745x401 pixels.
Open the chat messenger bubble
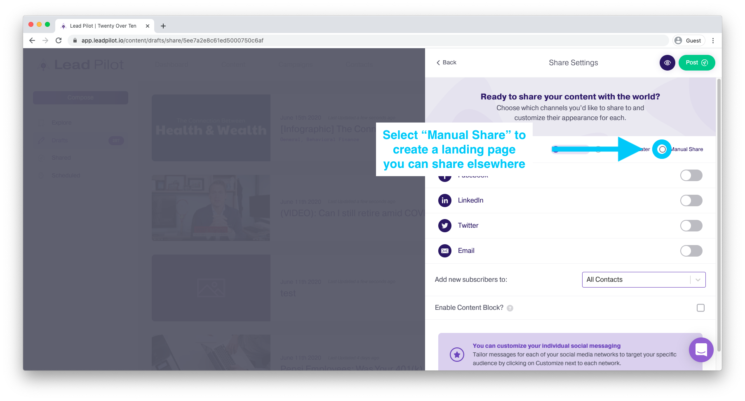[701, 350]
